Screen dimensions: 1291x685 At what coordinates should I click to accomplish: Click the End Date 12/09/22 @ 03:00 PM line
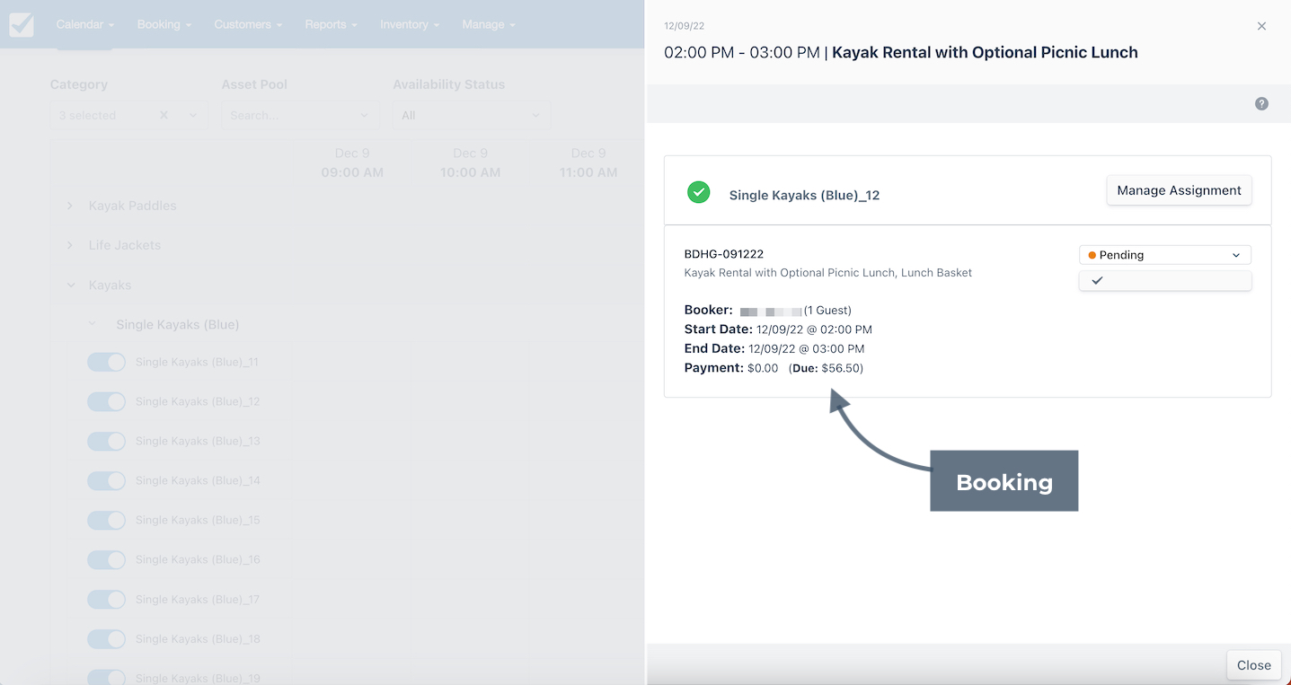[x=774, y=348]
